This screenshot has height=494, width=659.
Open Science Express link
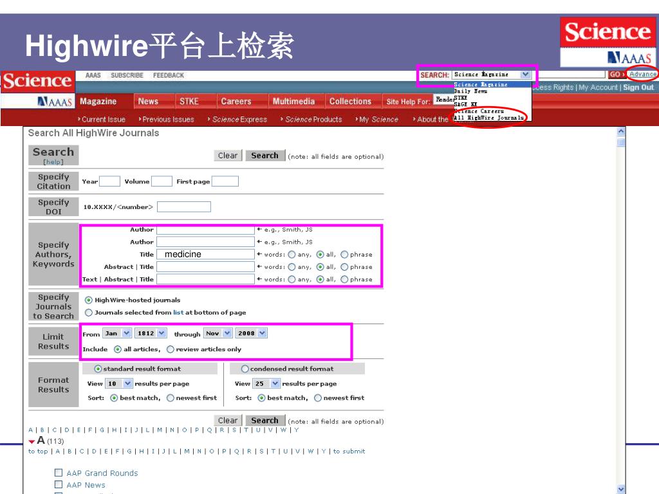239,119
